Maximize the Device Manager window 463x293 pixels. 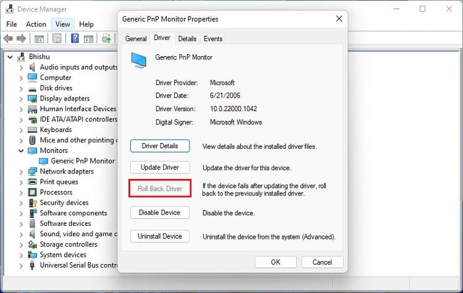(x=422, y=9)
